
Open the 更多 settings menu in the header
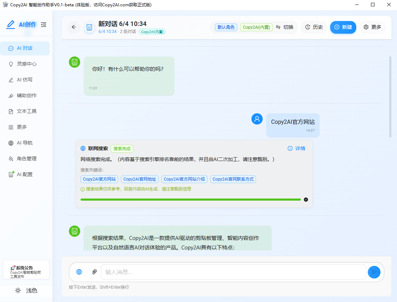point(372,27)
